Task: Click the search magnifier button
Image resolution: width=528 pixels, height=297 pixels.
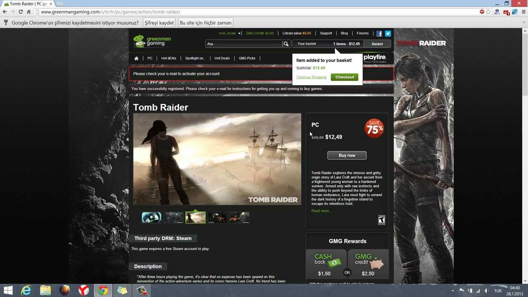Action: click(x=286, y=44)
